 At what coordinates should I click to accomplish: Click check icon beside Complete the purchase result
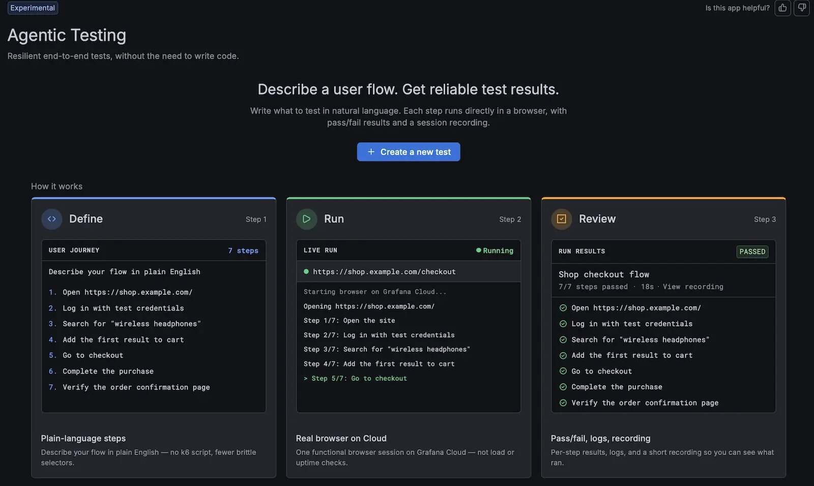click(x=563, y=387)
